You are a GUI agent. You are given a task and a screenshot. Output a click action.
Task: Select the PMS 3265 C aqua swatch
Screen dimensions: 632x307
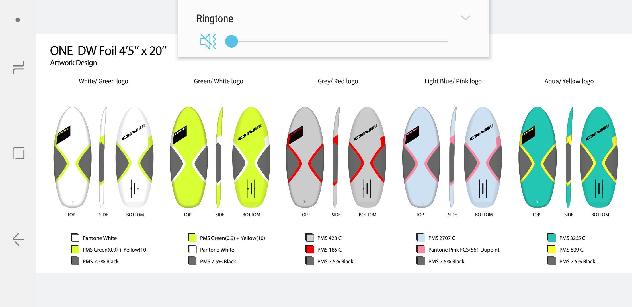pos(551,238)
